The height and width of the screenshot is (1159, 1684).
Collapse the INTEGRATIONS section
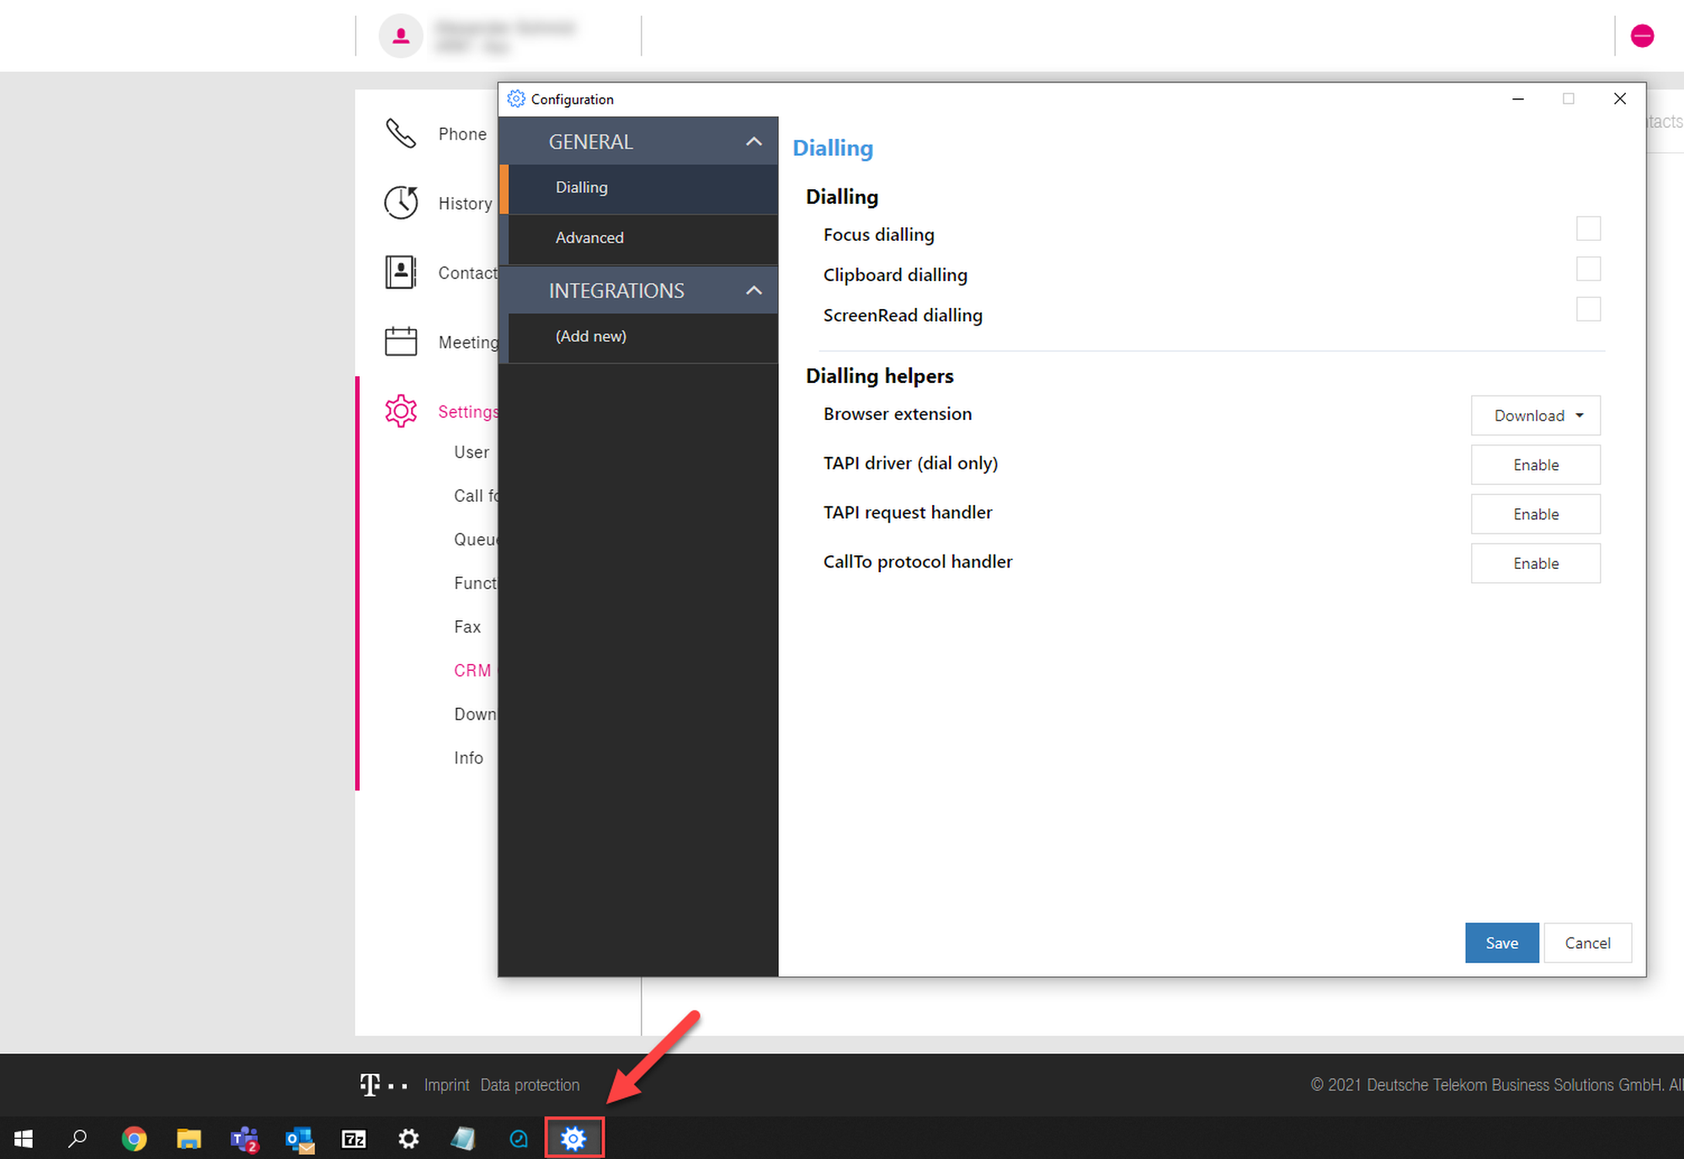(x=754, y=290)
